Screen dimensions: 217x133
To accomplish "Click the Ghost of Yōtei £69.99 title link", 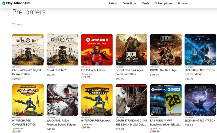I will [x=57, y=70].
